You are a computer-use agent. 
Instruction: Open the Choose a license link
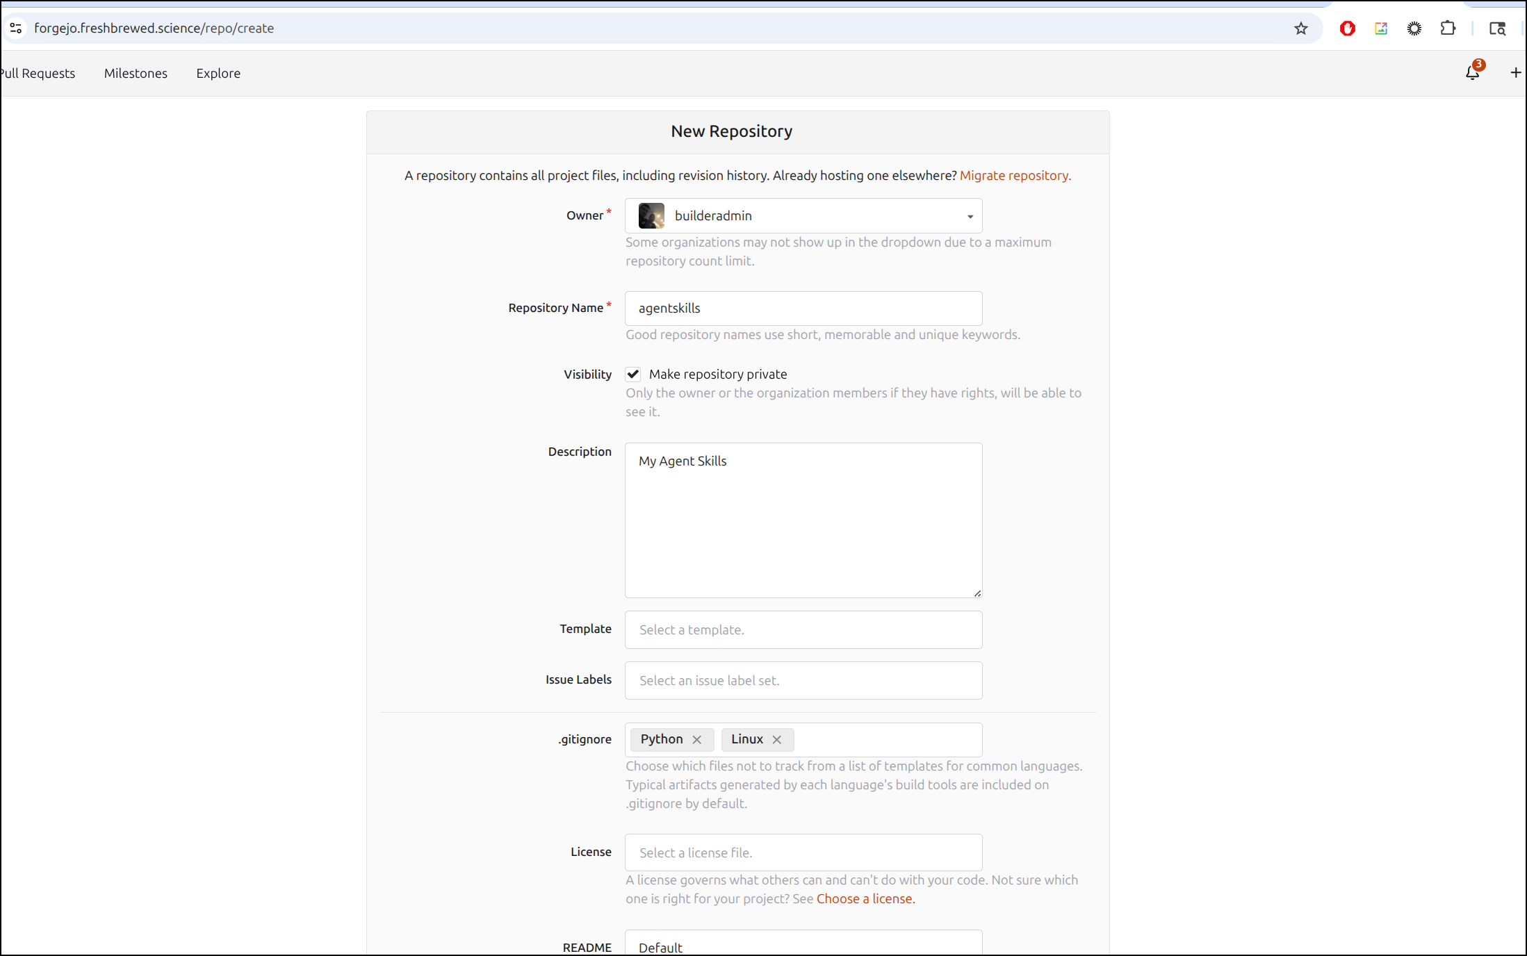pos(865,899)
